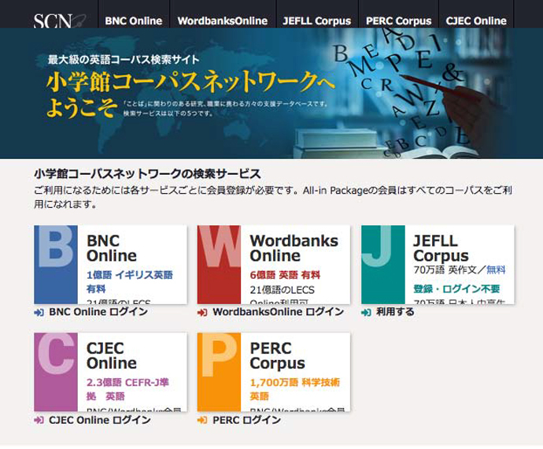This screenshot has width=543, height=449.
Task: Click the login arrow icon beside BNC Online ログイン
Action: click(x=39, y=313)
